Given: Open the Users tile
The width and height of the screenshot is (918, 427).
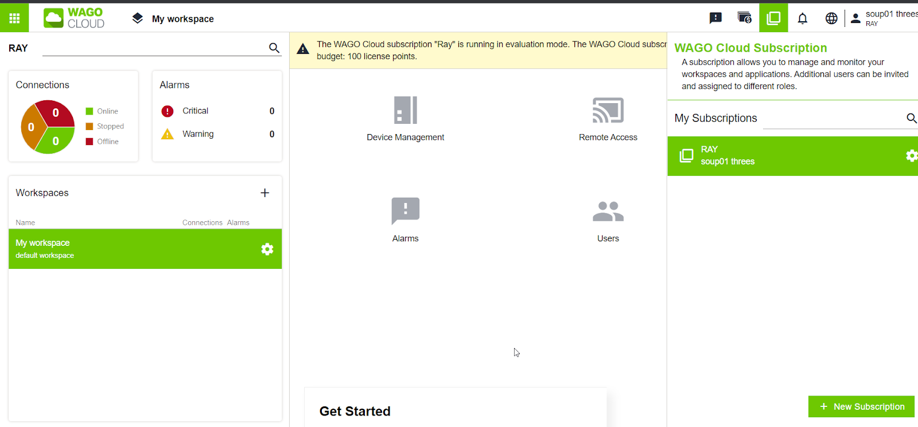Looking at the screenshot, I should (608, 220).
